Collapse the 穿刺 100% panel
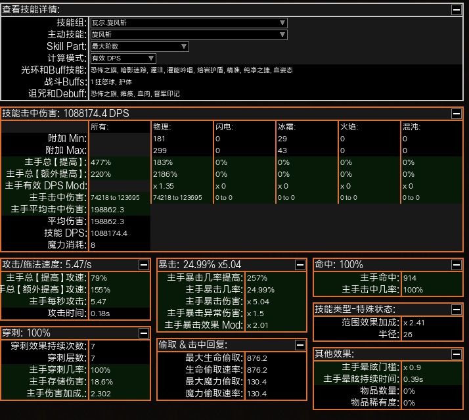The height and width of the screenshot is (420, 469). [x=143, y=333]
